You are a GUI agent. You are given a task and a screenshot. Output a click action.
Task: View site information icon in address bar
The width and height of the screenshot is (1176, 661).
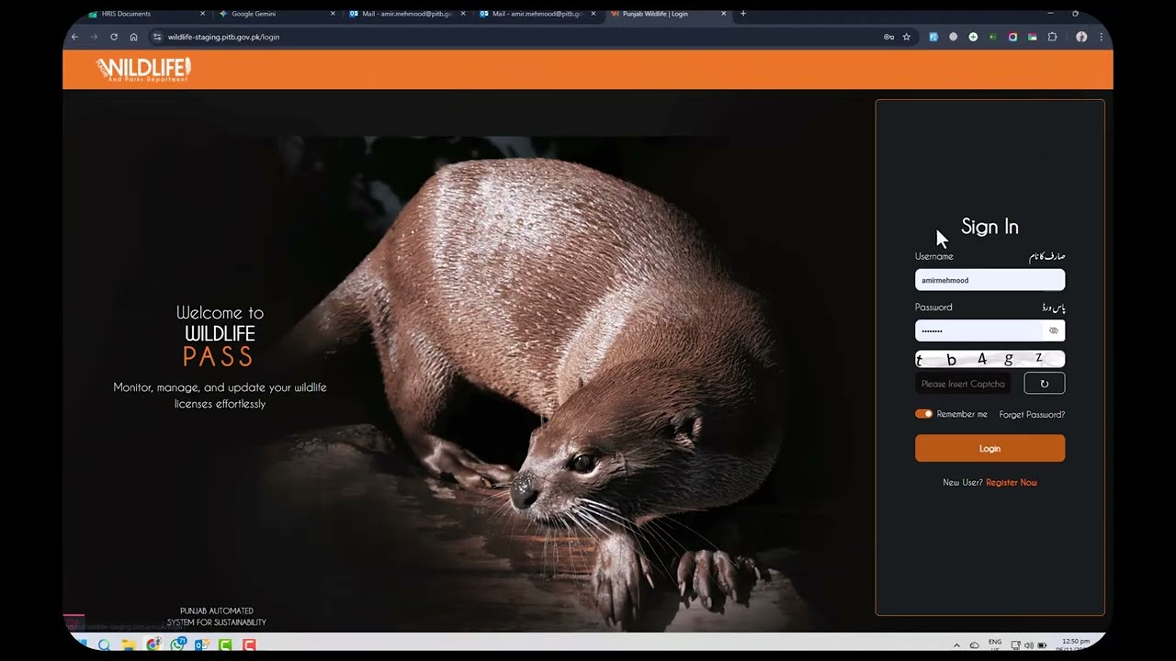click(157, 37)
